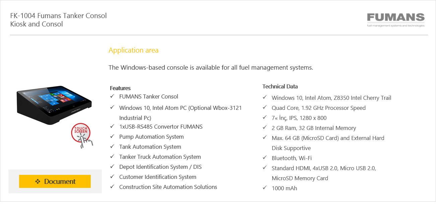Select the "Tanker Truck Automation System" feature
The image size is (436, 205).
pos(160,157)
